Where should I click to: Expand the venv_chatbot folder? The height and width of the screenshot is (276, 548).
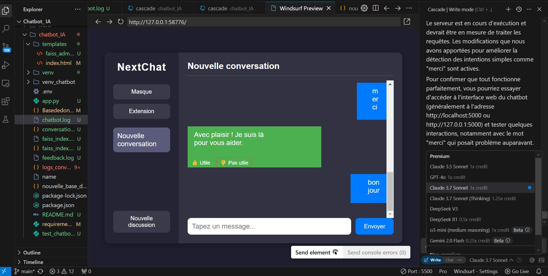pyautogui.click(x=28, y=82)
